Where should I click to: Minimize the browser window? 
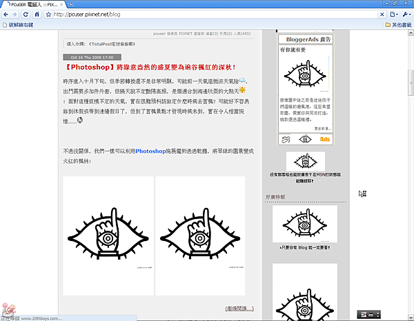[x=387, y=3]
